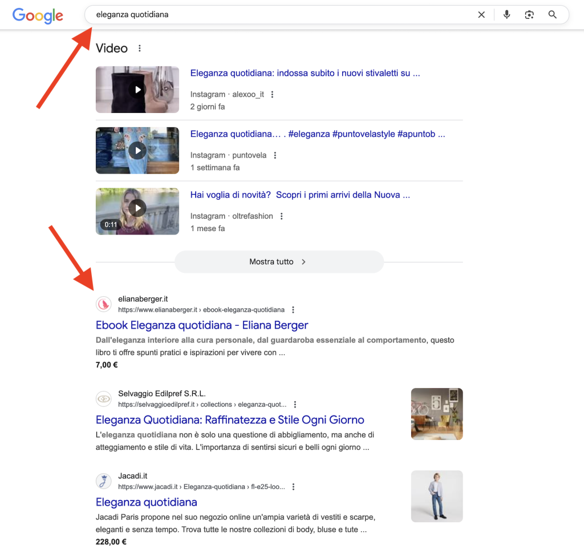Play the alexoo_it stivaletti video thumbnail

click(x=137, y=90)
